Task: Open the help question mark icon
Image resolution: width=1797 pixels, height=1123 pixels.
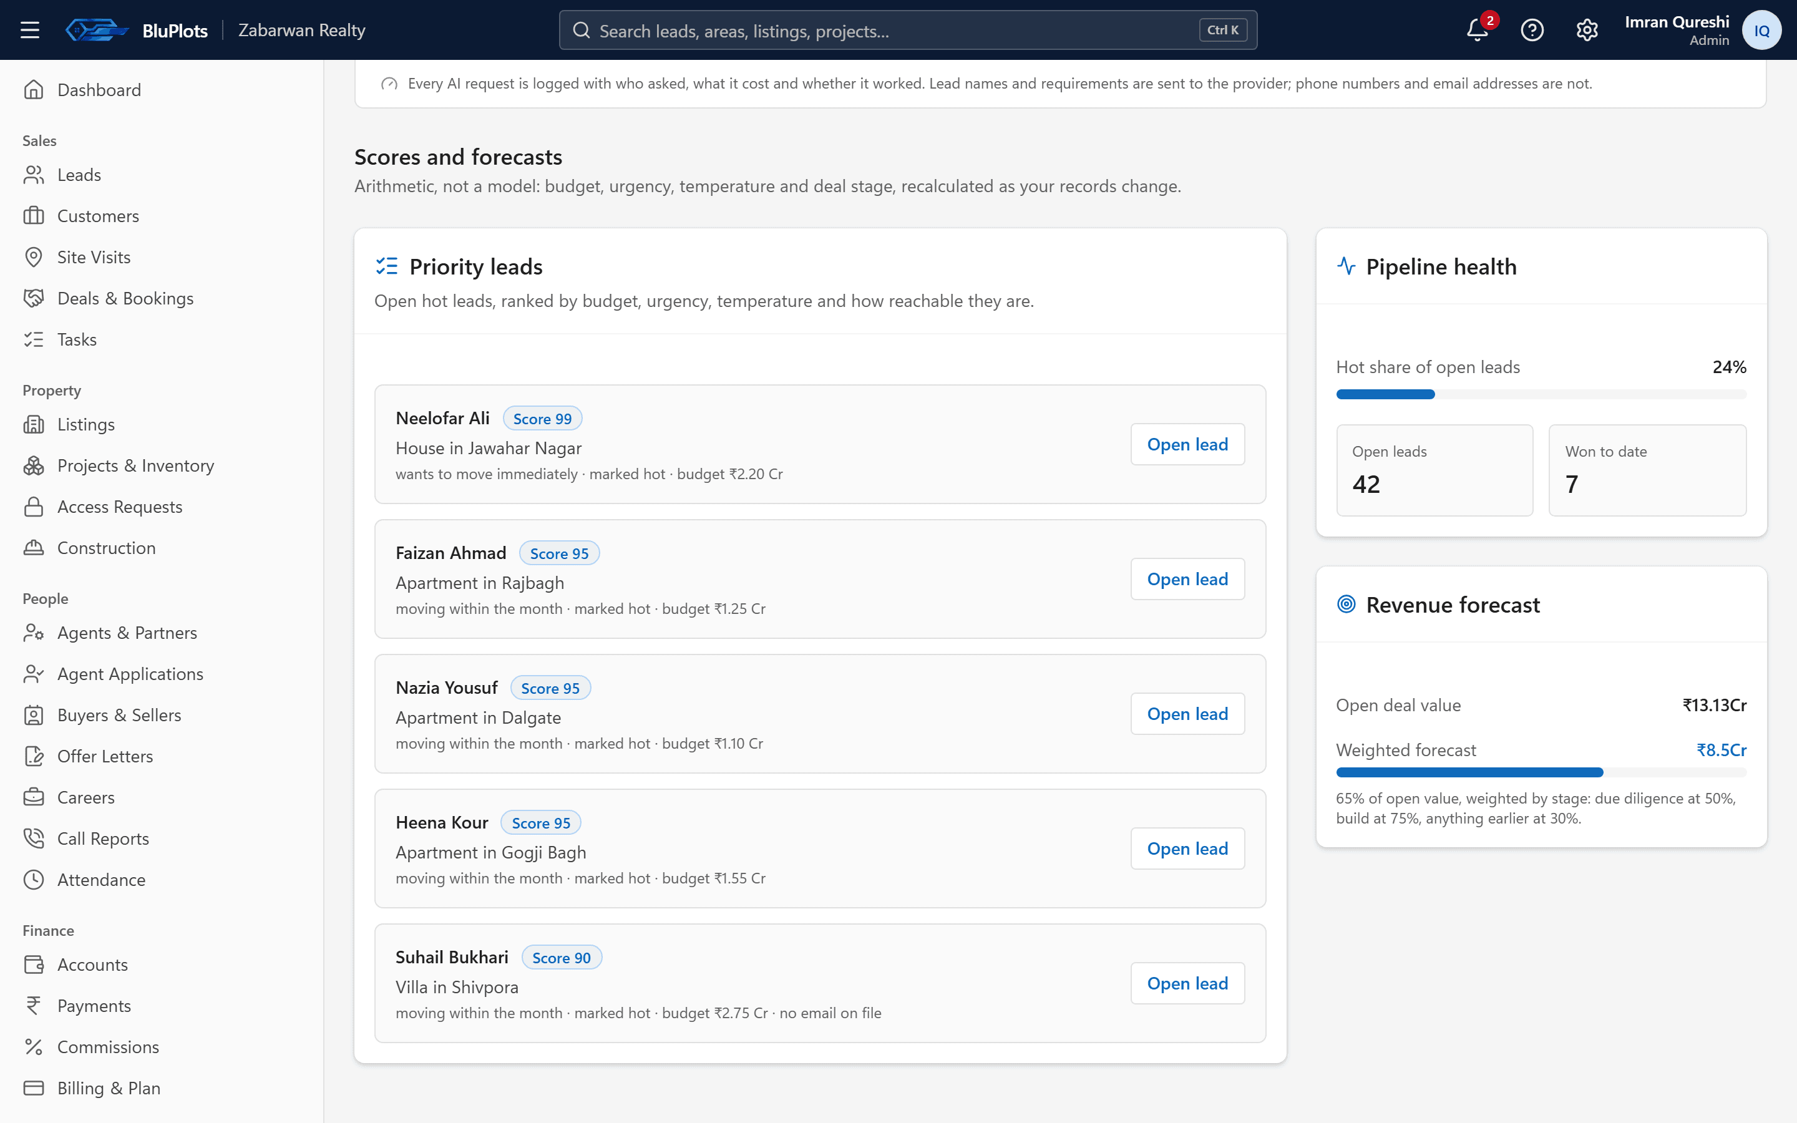Action: coord(1532,30)
